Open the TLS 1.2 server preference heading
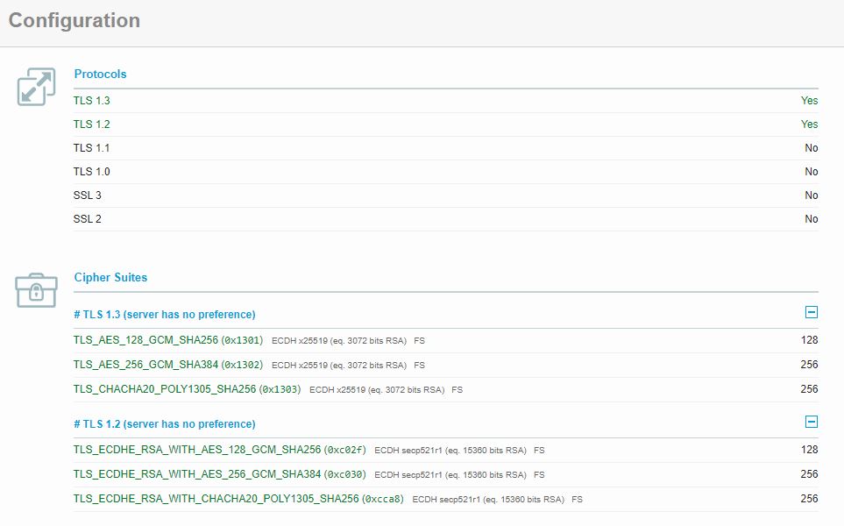 click(x=164, y=424)
